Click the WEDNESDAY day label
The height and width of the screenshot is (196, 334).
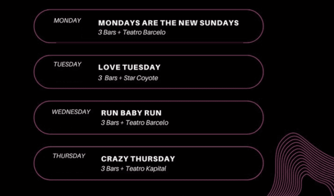click(71, 112)
